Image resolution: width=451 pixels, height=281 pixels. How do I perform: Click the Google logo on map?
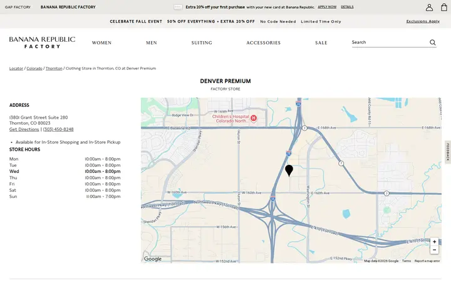coord(152,259)
